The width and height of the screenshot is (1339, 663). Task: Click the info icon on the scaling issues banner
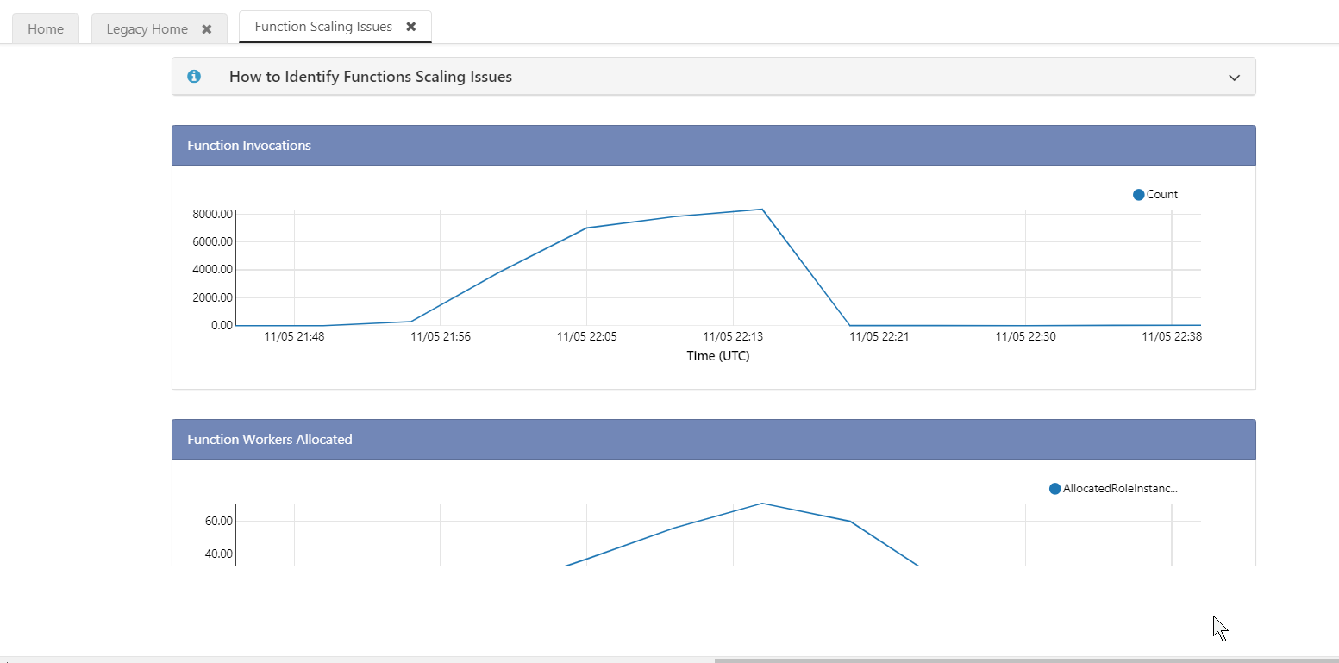click(194, 76)
